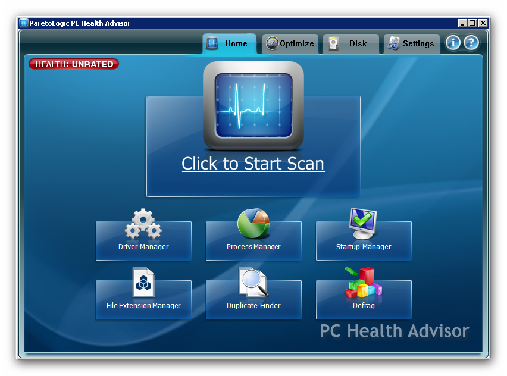507x376 pixels.
Task: Click the Home tab monitor icon
Action: pos(212,43)
